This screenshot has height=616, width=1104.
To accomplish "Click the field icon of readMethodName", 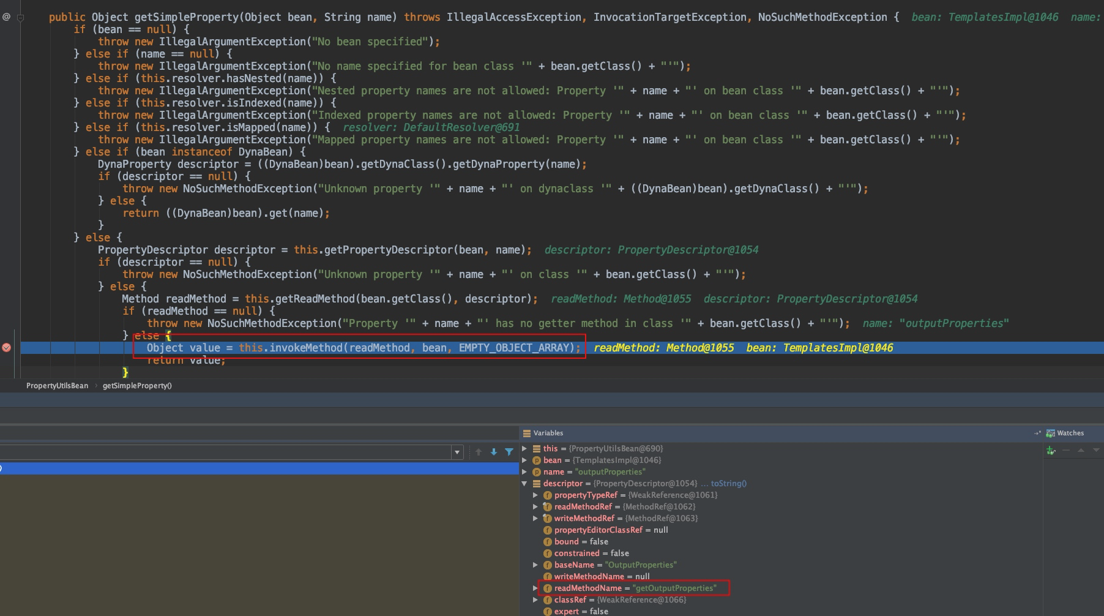I will (548, 588).
